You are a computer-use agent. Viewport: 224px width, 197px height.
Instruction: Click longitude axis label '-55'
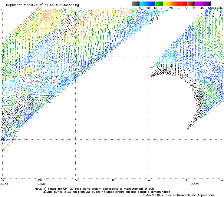39,180
